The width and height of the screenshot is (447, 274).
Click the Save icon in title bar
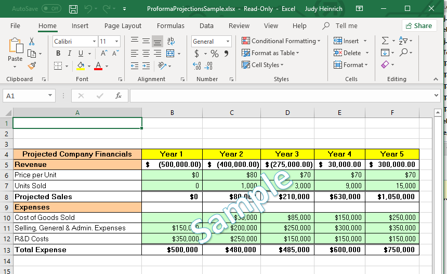[73, 9]
